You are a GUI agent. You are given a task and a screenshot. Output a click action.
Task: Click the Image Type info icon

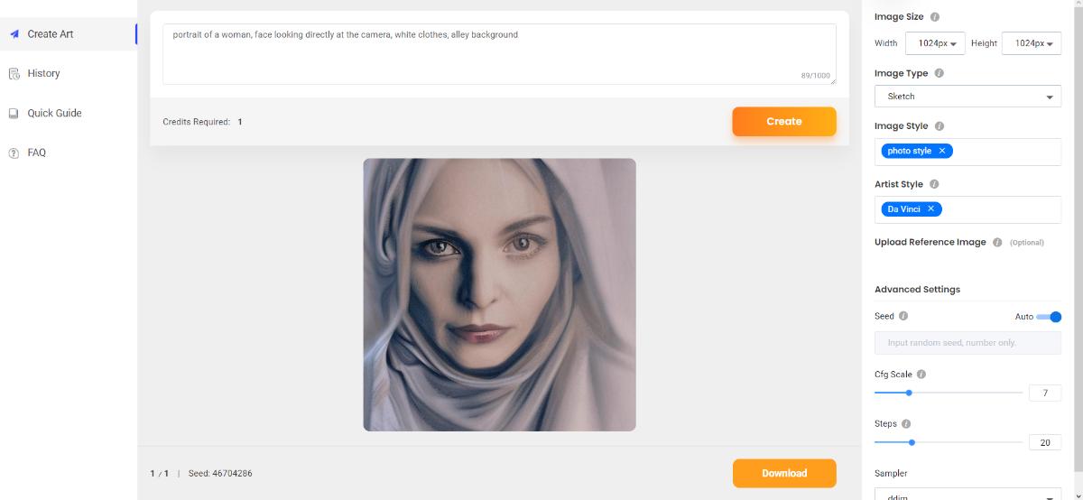coord(939,73)
